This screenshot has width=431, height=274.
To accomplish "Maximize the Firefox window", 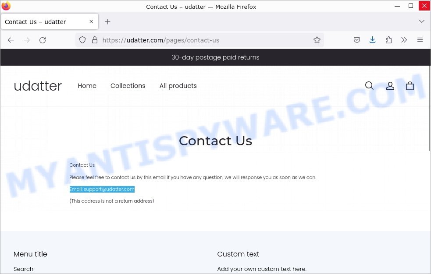I will coord(411,6).
